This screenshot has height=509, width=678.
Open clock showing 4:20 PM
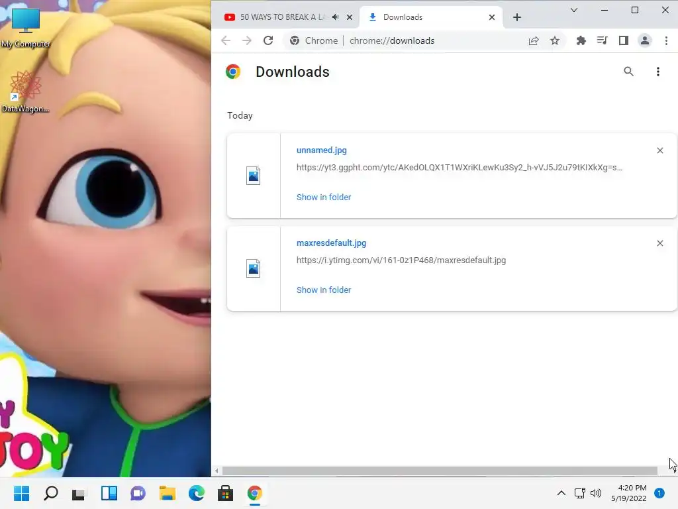point(629,493)
